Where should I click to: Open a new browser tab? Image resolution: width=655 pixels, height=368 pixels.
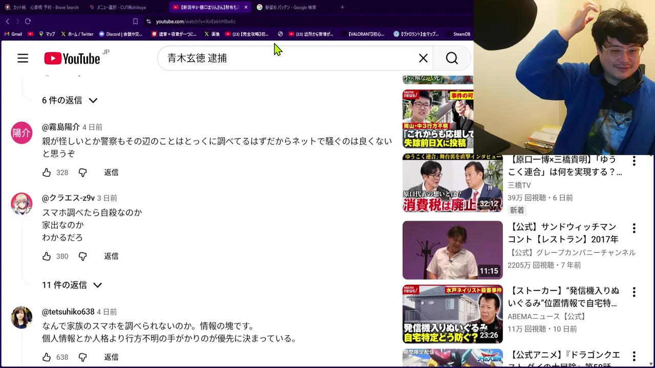[342, 7]
